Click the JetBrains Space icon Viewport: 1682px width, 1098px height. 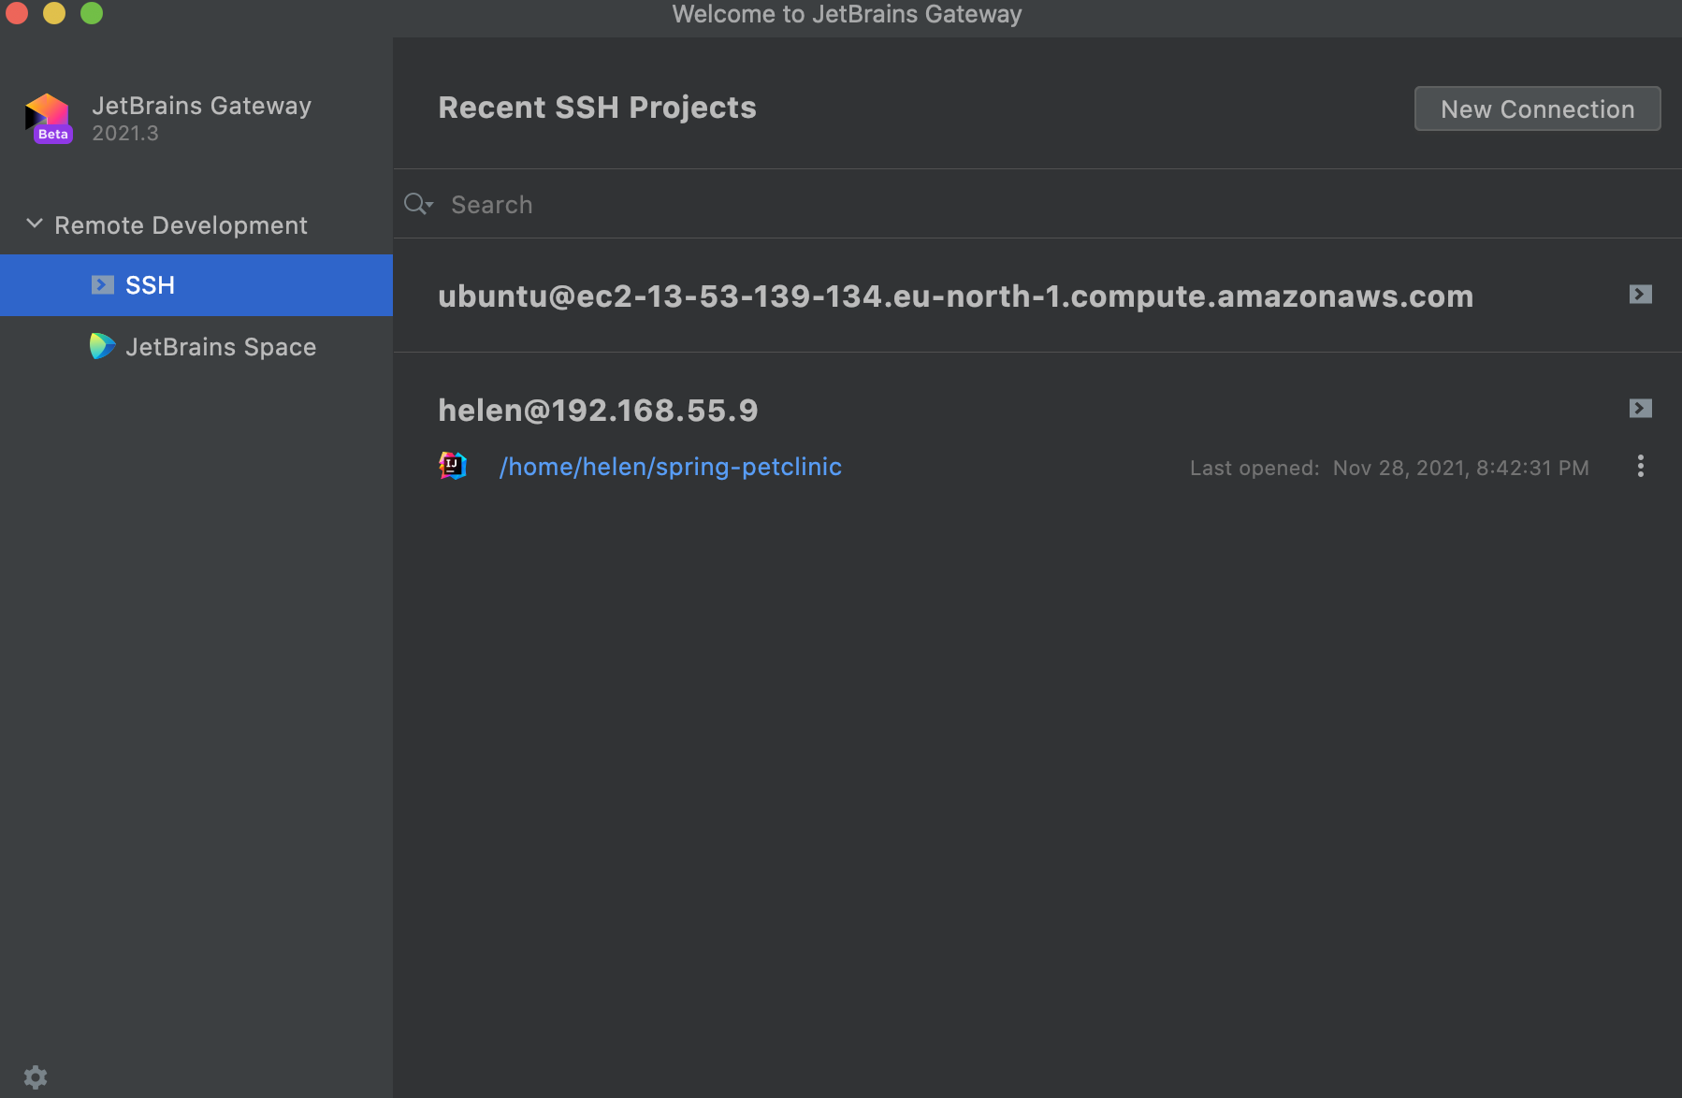tap(102, 346)
